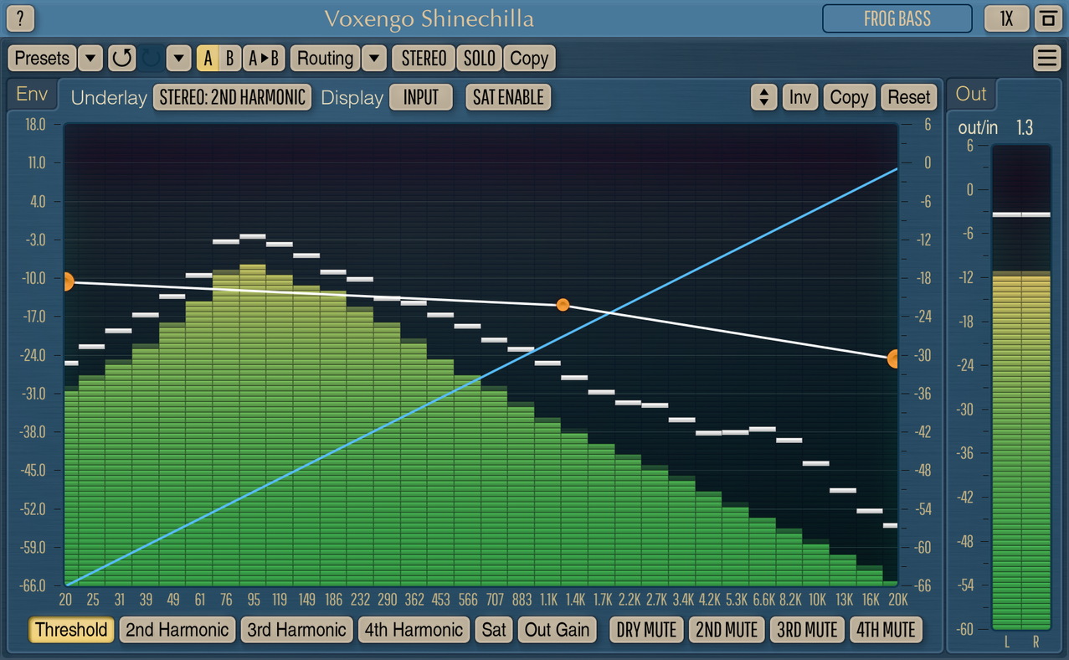Viewport: 1069px width, 660px height.
Task: Toggle 2ND MUTE
Action: [726, 630]
